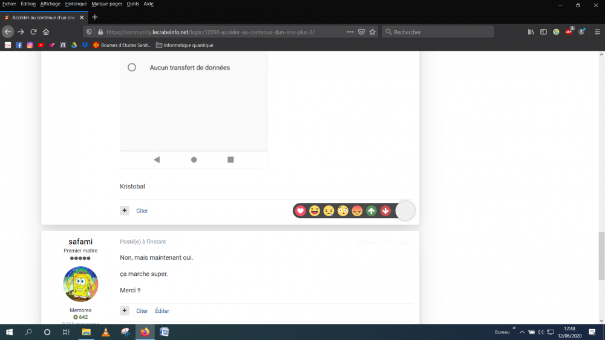605x340 pixels.
Task: Click safami's SpongeBob avatar
Action: pos(80,284)
